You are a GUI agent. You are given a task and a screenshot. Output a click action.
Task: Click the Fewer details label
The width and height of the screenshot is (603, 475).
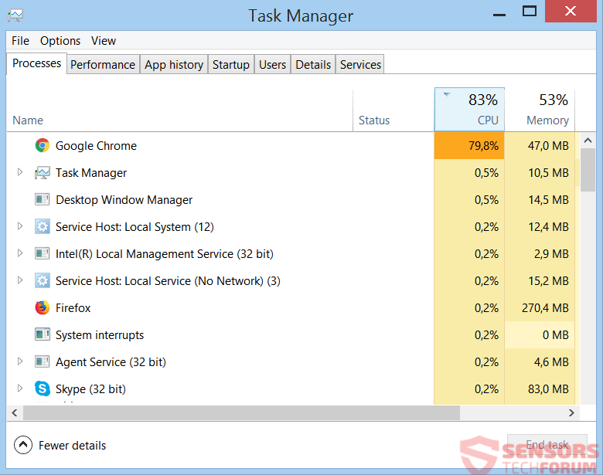click(x=73, y=446)
